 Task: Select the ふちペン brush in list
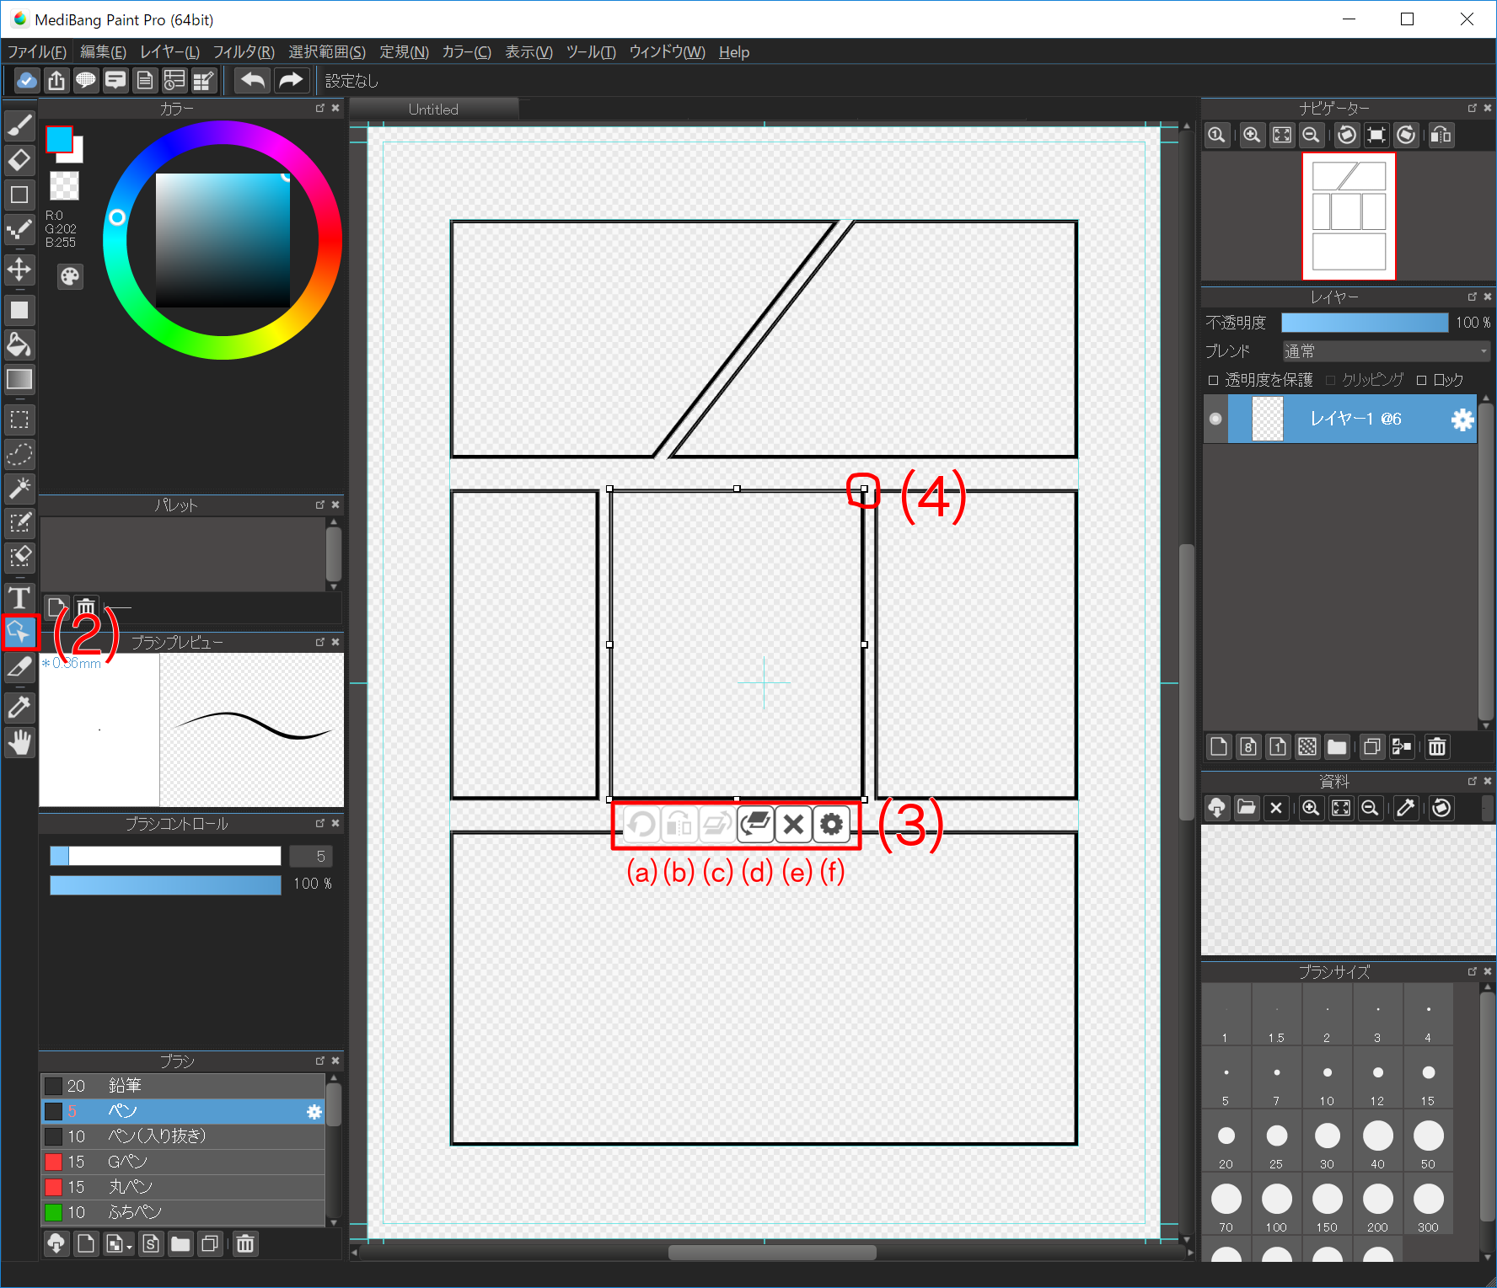183,1212
